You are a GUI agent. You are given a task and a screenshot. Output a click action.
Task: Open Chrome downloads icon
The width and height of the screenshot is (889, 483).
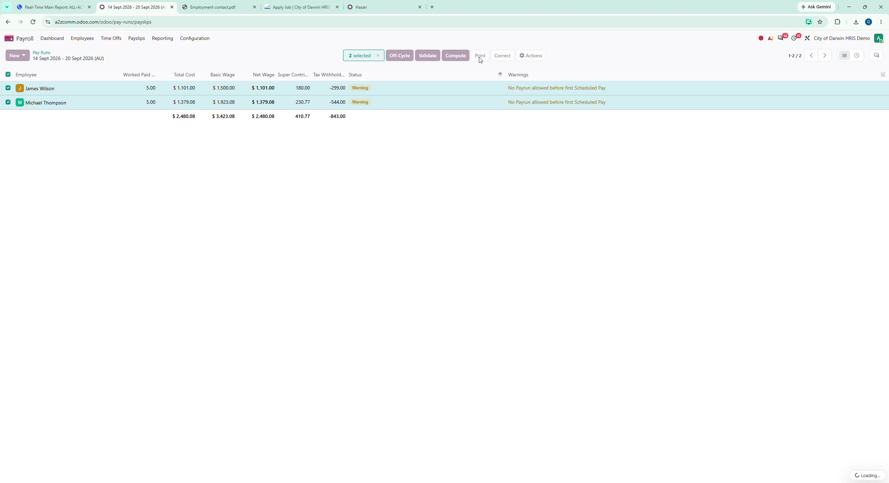click(x=856, y=22)
